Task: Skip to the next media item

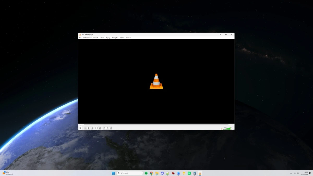Action: point(92,128)
